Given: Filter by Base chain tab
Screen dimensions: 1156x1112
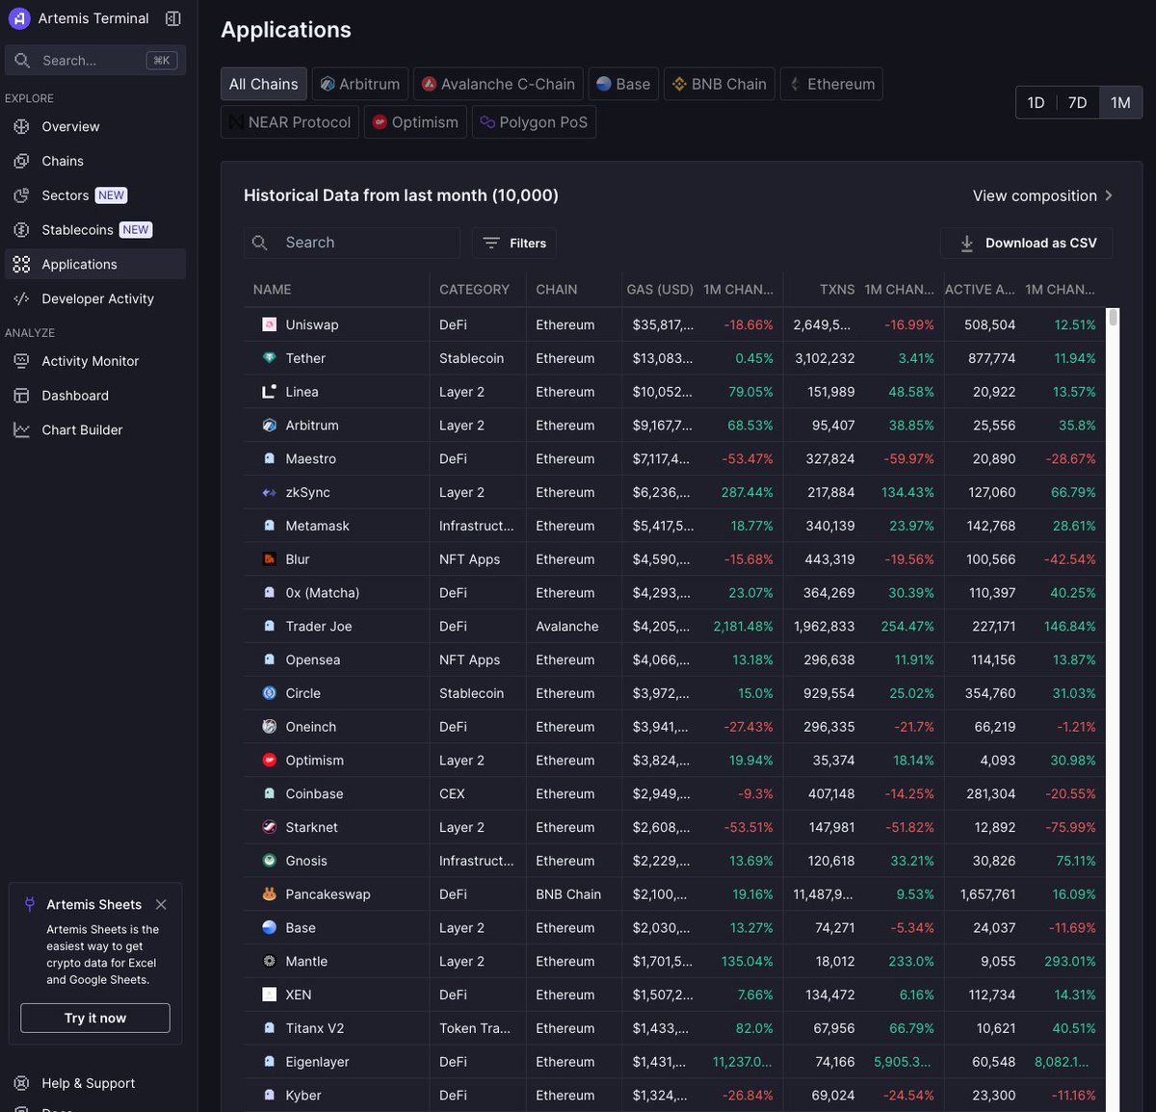Looking at the screenshot, I should click(x=623, y=84).
